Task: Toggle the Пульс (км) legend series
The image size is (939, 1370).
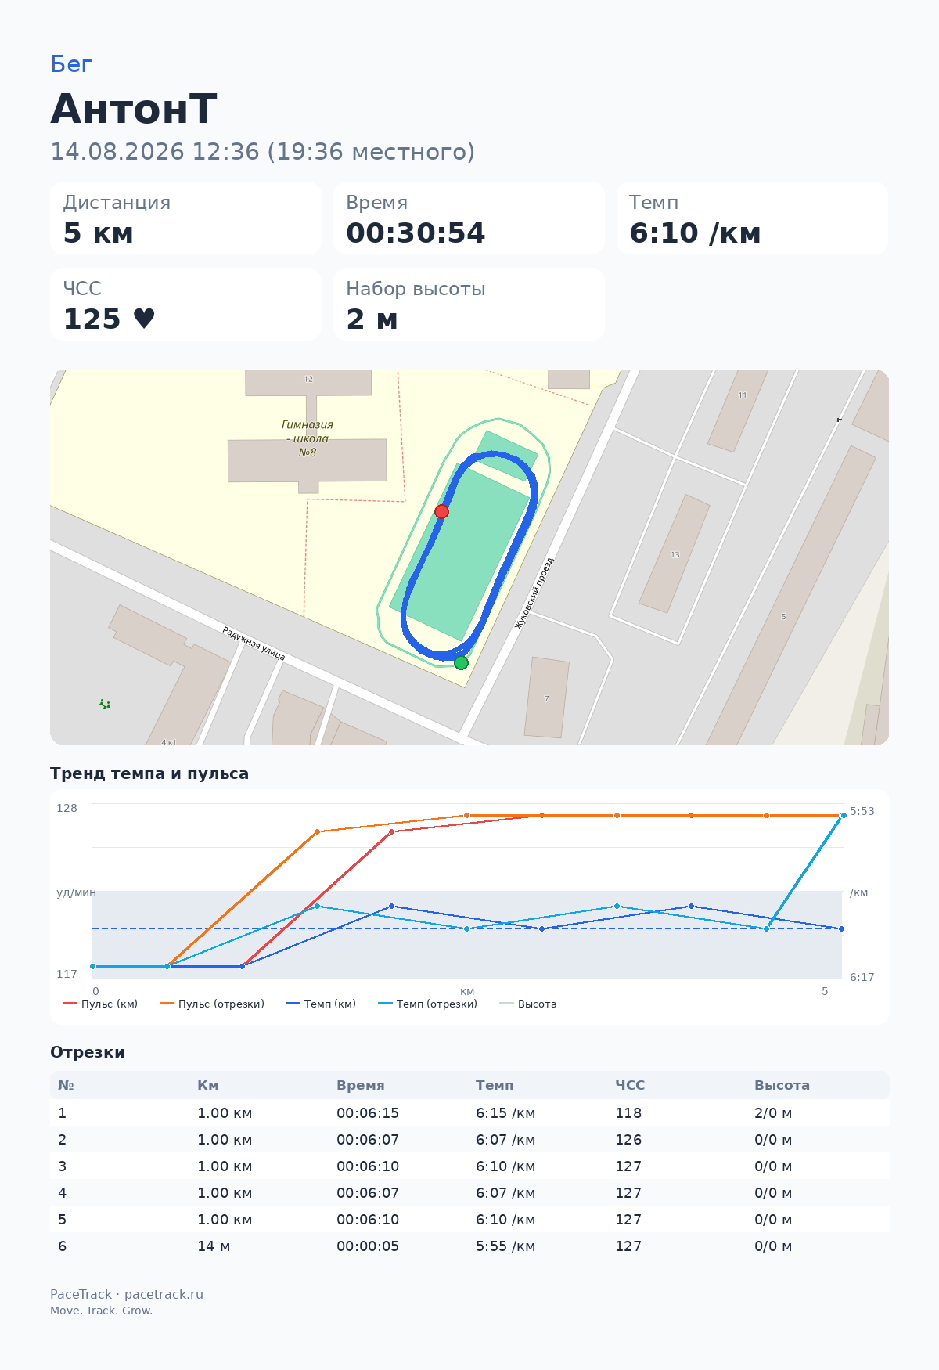Action: pyautogui.click(x=100, y=1004)
